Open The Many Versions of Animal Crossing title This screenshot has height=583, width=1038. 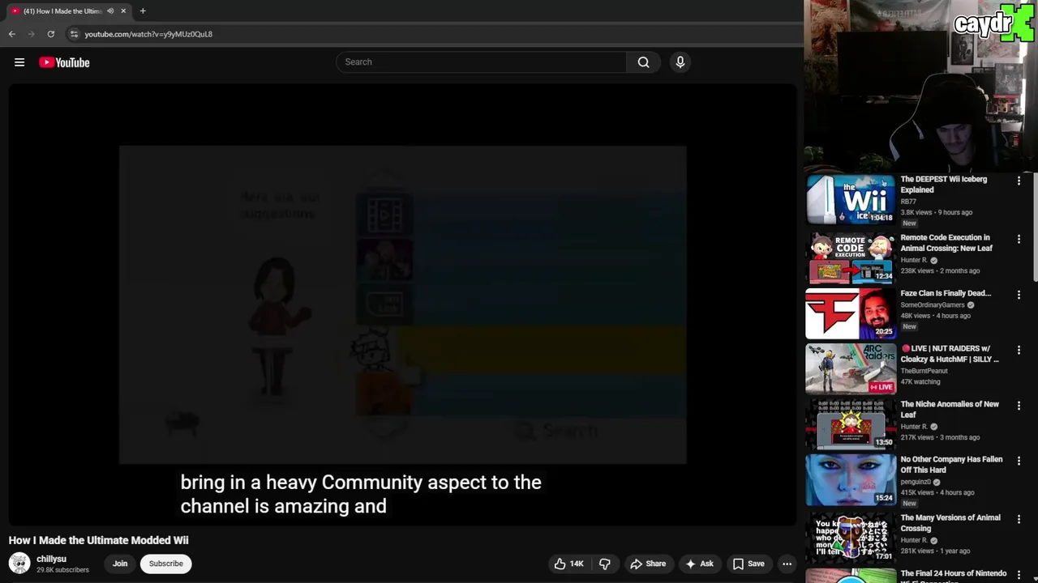pos(950,523)
